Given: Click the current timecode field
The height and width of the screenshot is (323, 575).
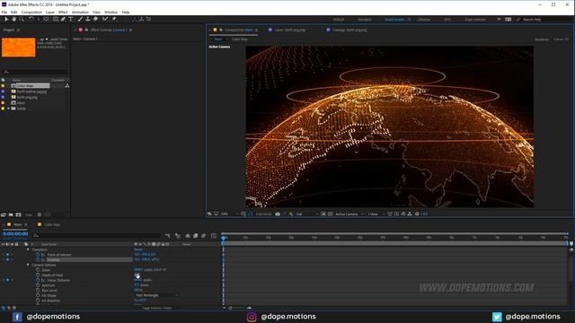Looking at the screenshot, I should coord(15,233).
